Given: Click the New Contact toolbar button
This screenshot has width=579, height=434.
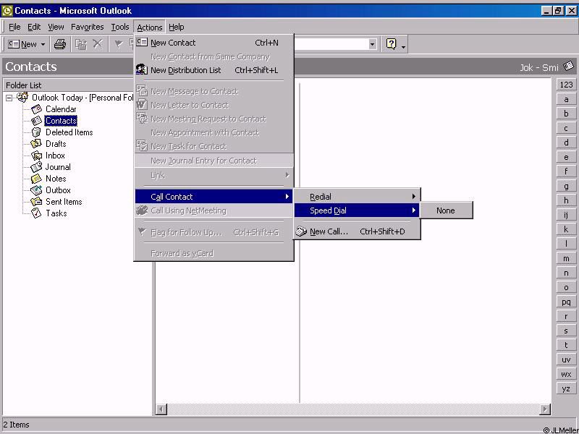Looking at the screenshot, I should click(x=22, y=44).
